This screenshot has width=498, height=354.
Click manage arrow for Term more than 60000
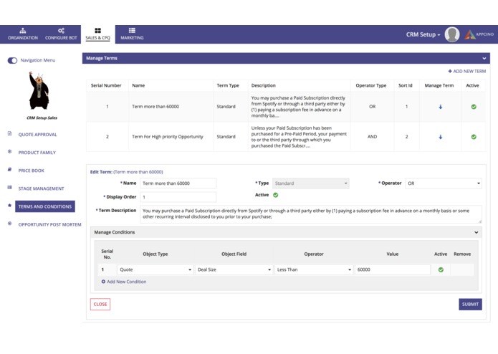[440, 107]
